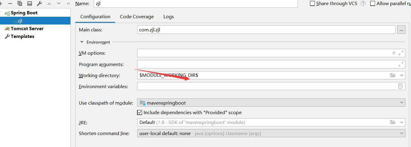Collapse the Environment section
Image resolution: width=411 pixels, height=147 pixels.
82,42
